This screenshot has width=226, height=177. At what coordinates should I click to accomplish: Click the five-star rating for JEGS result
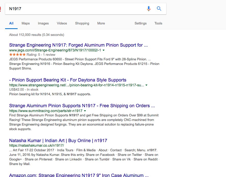tap(17, 55)
